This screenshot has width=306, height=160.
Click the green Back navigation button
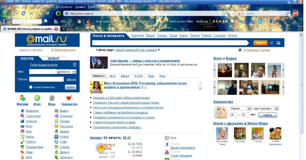point(5,13)
